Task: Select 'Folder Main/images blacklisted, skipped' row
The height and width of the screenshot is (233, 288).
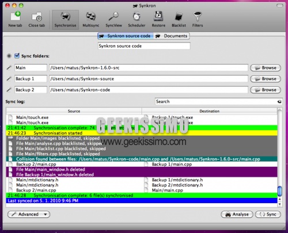Action: [142, 138]
